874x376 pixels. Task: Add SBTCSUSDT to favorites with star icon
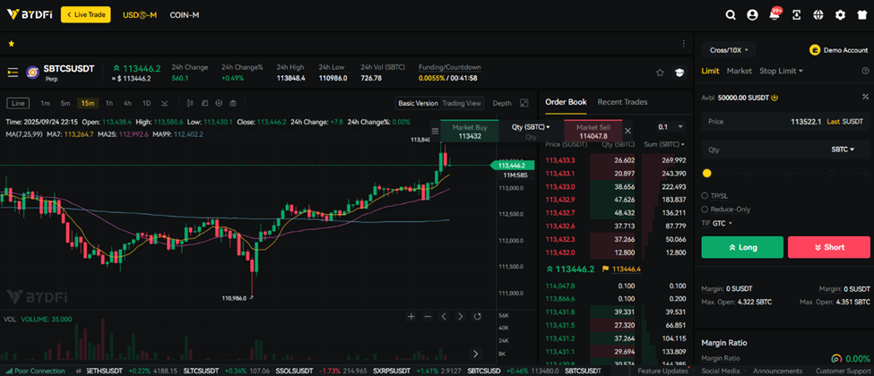pyautogui.click(x=660, y=73)
